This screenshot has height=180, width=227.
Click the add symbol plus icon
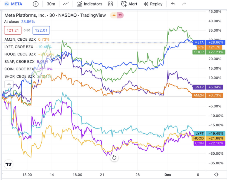pos(36,4)
